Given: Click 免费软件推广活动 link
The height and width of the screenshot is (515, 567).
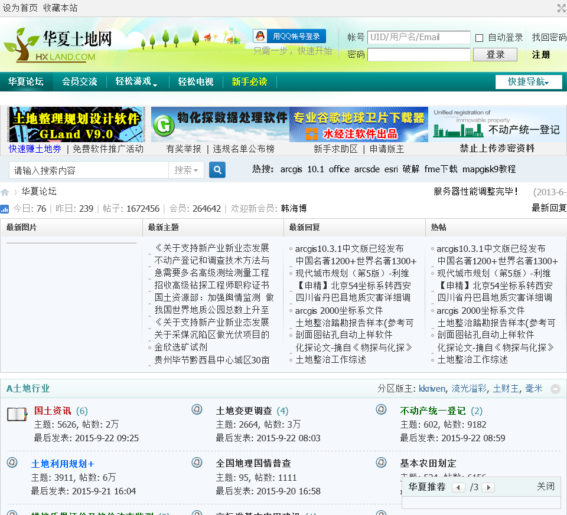Looking at the screenshot, I should [108, 149].
